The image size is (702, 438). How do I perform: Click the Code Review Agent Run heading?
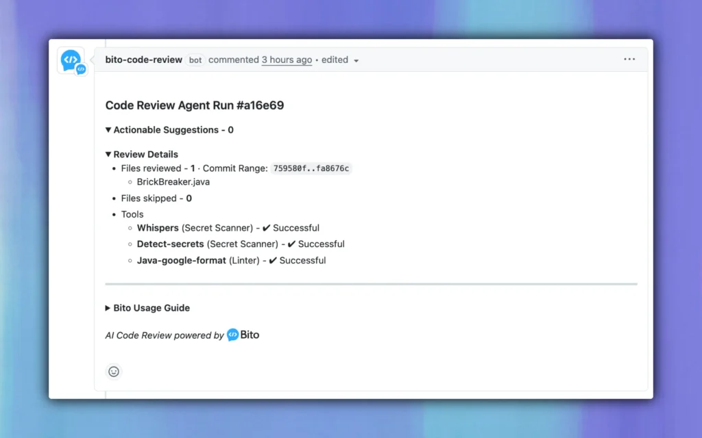coord(194,105)
